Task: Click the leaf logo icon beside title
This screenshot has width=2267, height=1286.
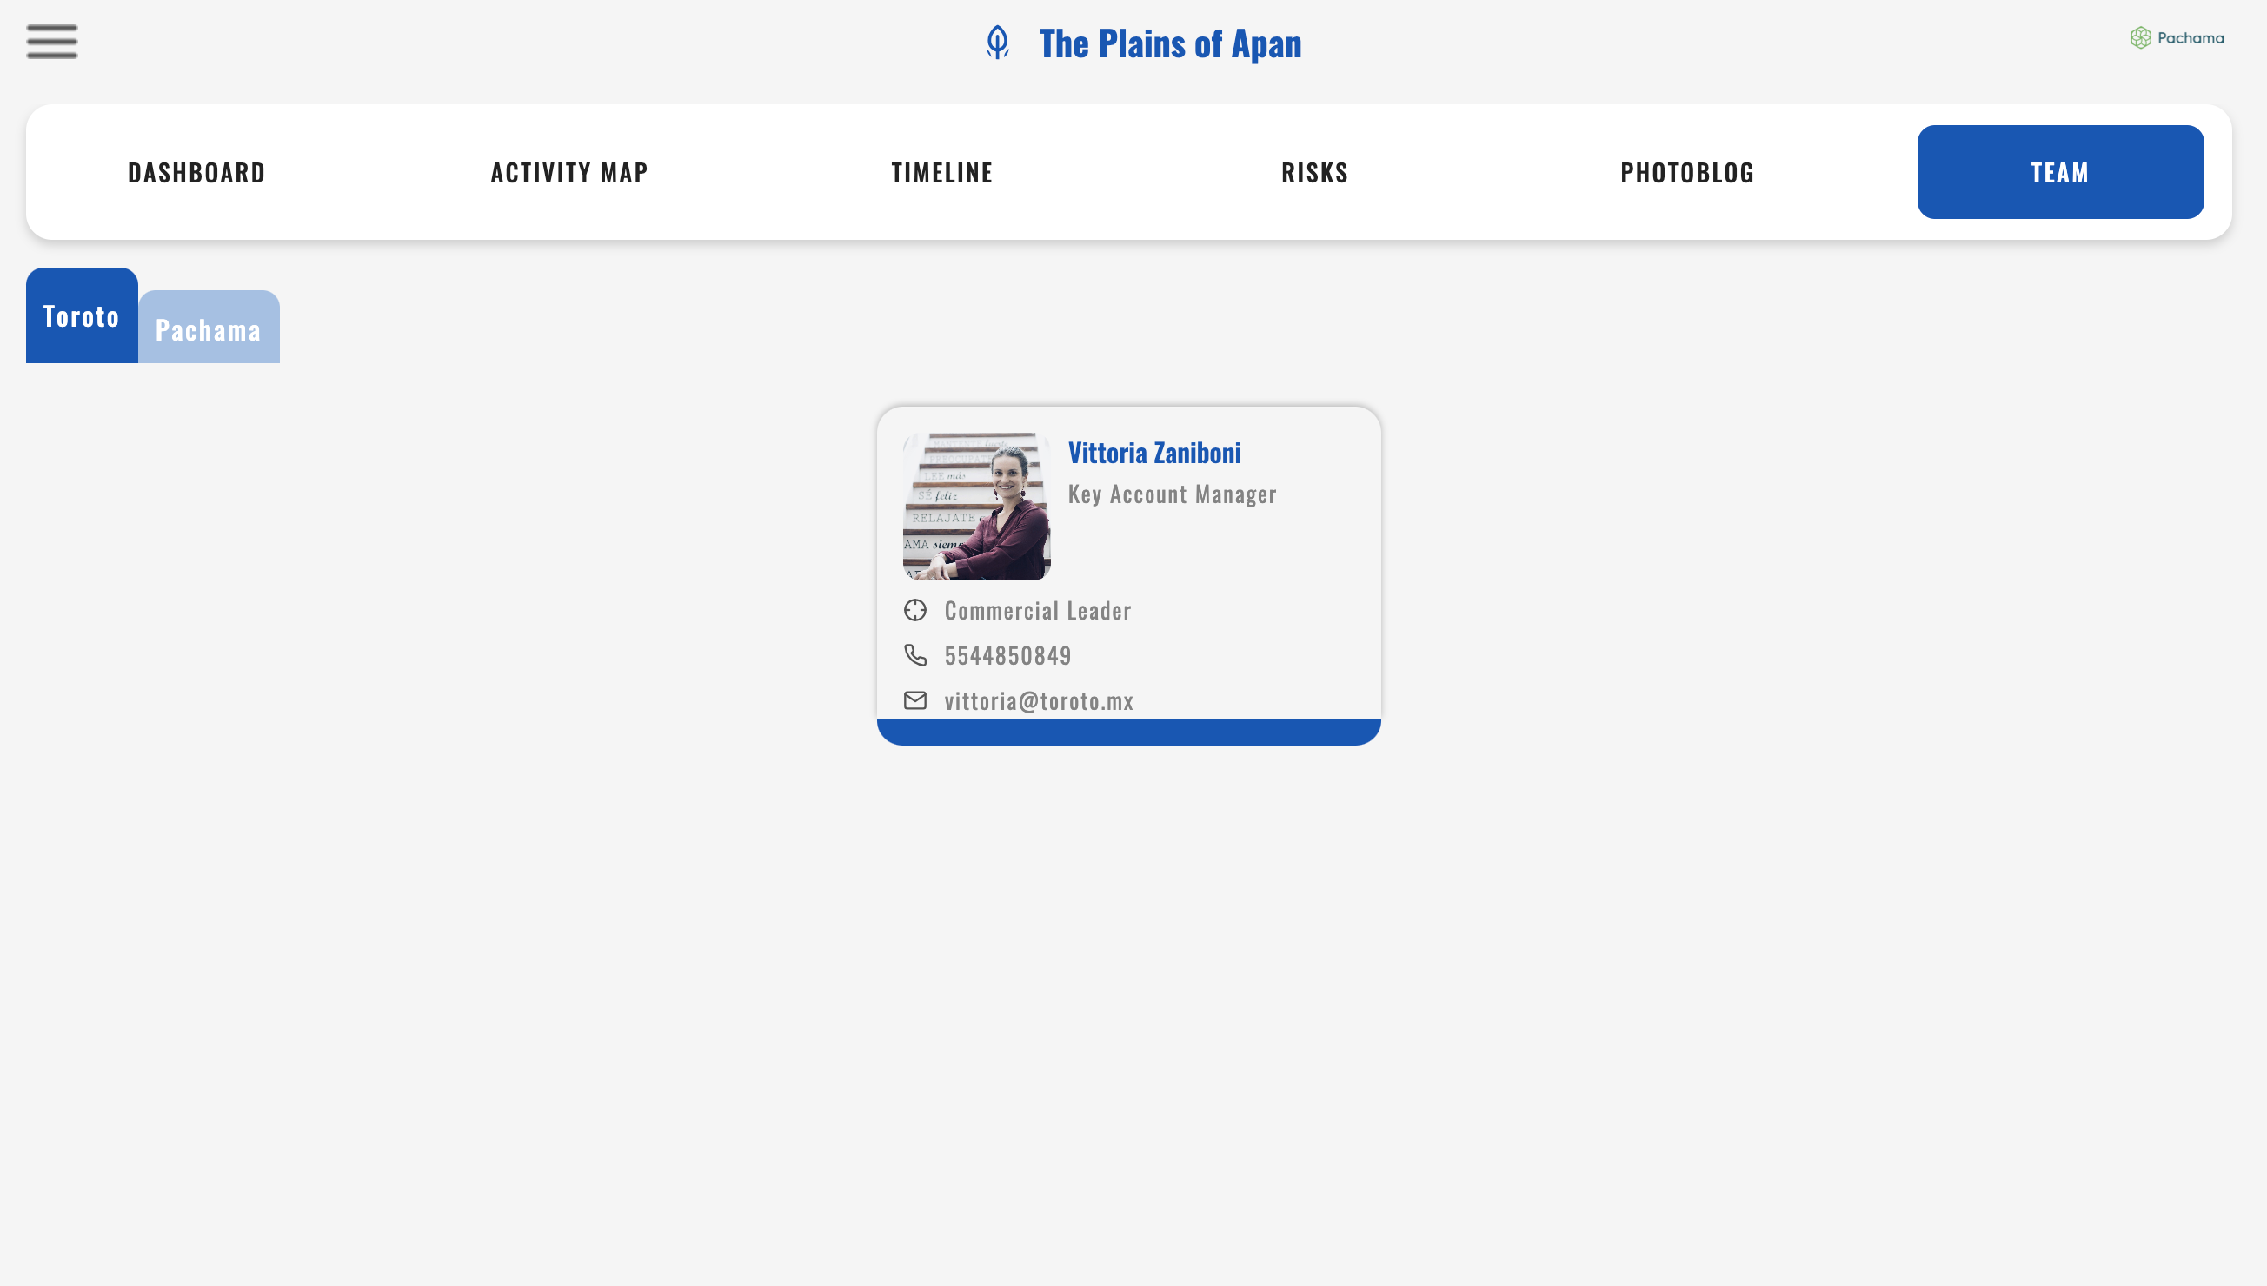Action: [997, 43]
